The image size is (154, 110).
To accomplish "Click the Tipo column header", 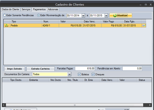I will tap(26, 21).
